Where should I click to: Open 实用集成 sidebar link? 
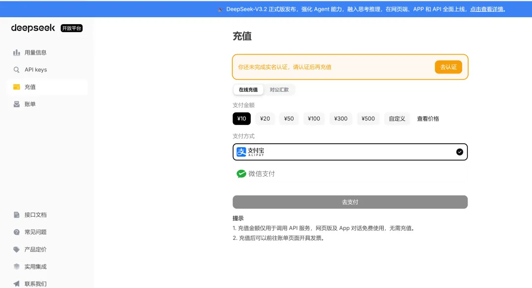[x=47, y=267]
